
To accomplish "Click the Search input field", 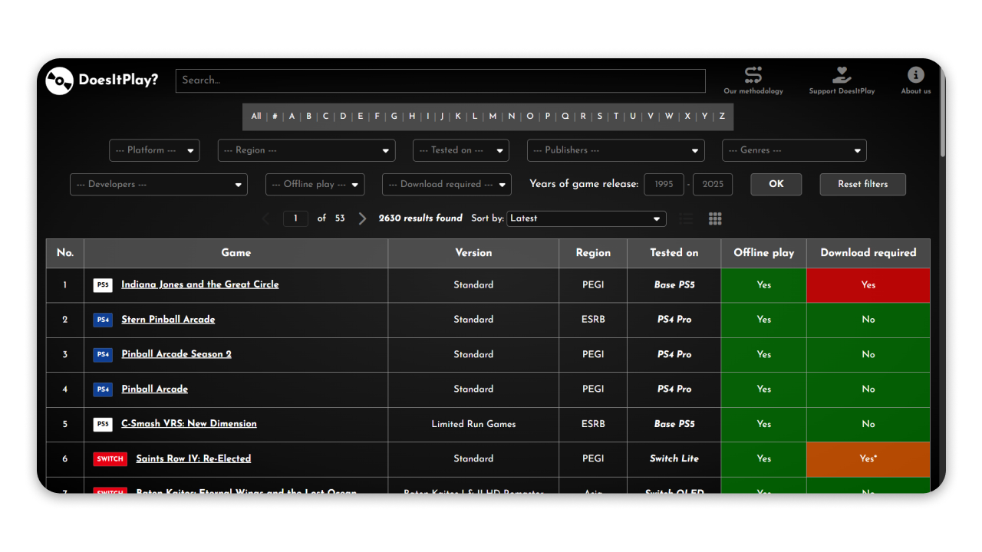I will (x=440, y=80).
